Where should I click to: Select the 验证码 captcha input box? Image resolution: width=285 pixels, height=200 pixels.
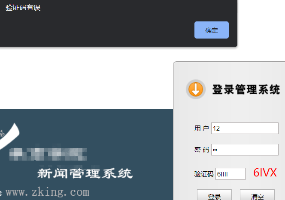230,174
